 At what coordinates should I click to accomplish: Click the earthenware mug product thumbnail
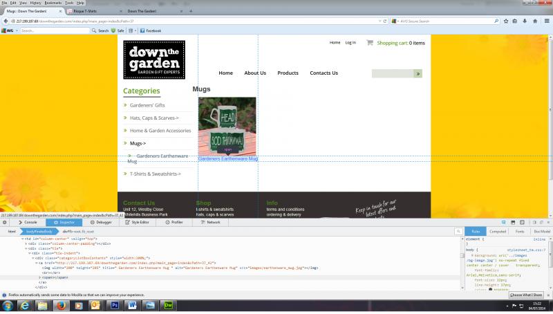click(227, 127)
